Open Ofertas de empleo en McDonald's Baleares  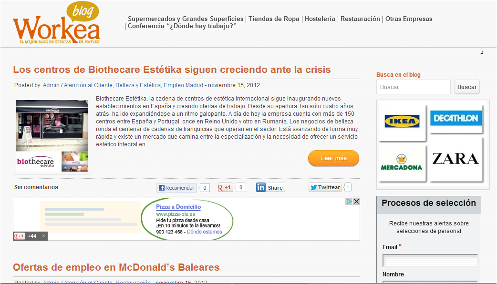116,267
